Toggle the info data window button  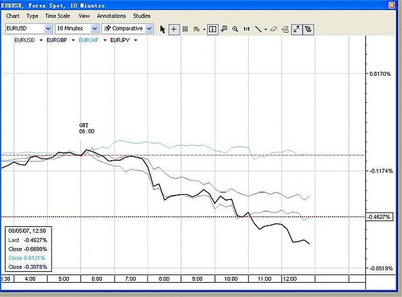click(212, 29)
